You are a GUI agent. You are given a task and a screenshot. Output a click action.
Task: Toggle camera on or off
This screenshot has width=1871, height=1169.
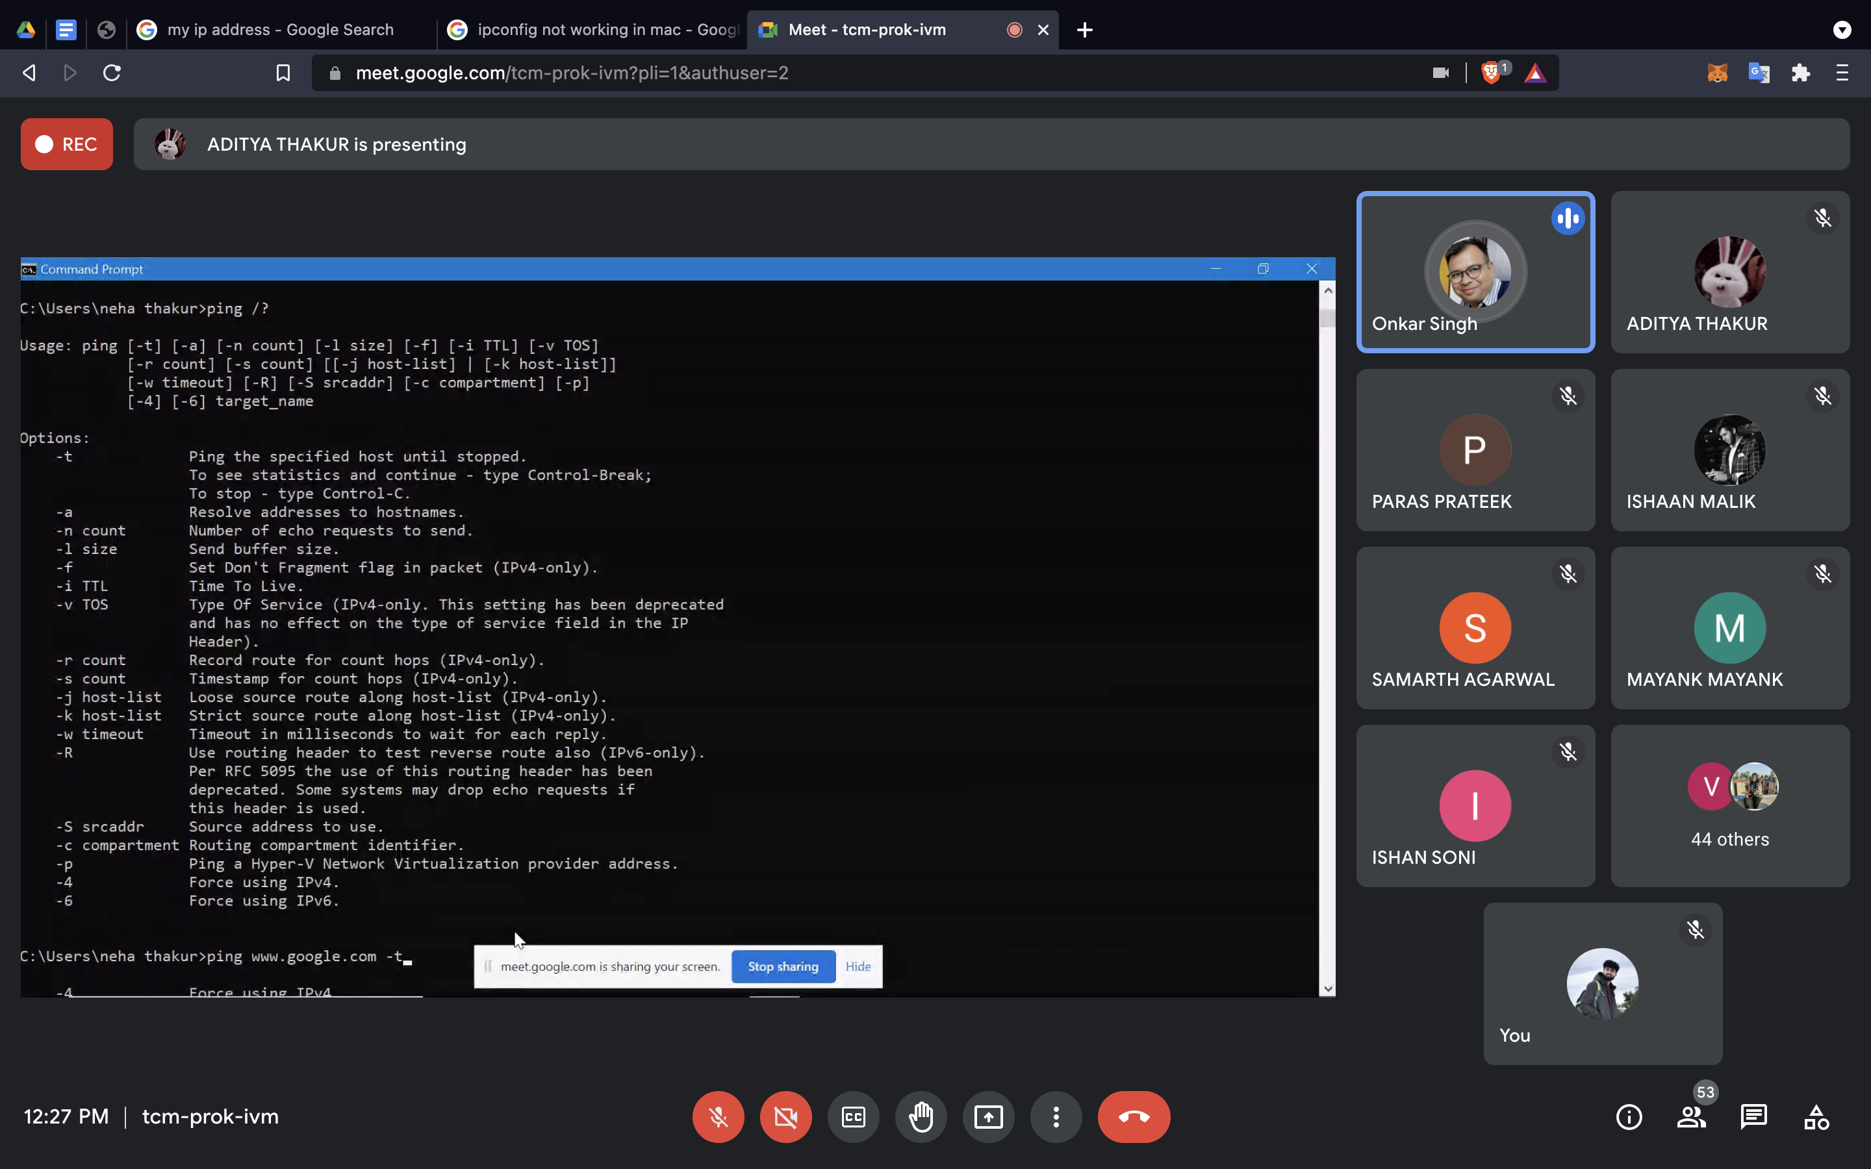tap(785, 1116)
